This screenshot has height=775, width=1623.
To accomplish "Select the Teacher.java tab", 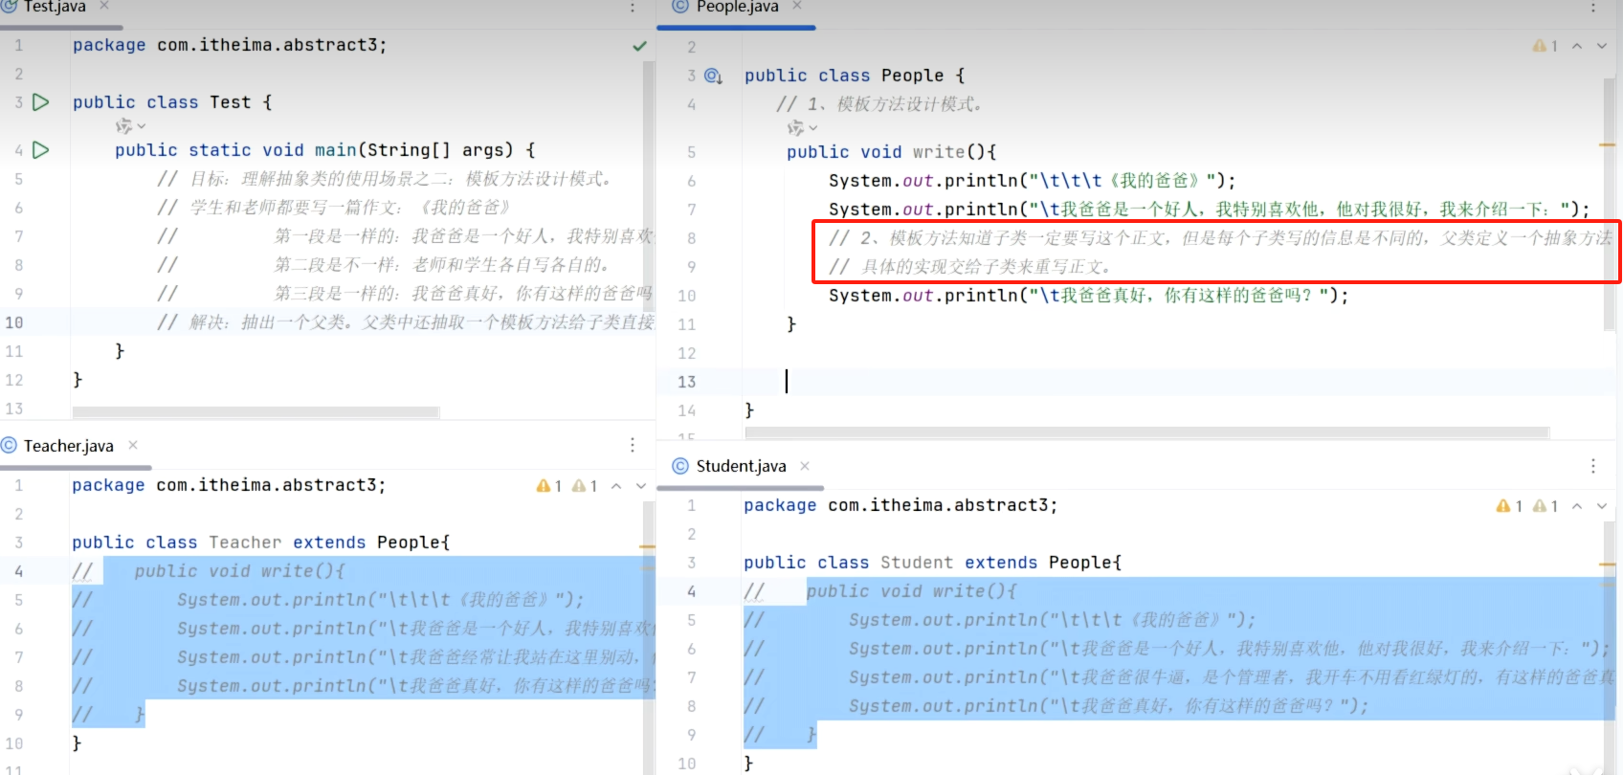I will click(68, 446).
